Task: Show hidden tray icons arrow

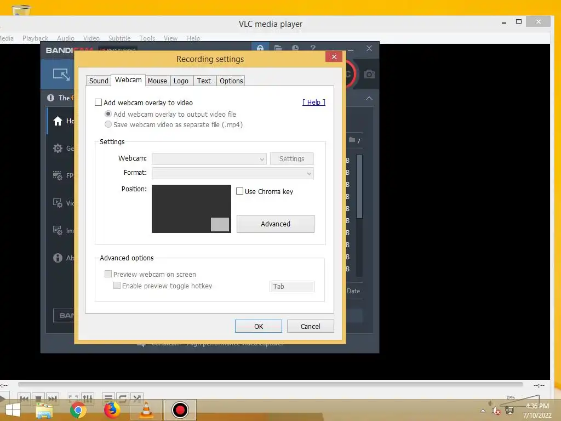Action: (x=483, y=411)
